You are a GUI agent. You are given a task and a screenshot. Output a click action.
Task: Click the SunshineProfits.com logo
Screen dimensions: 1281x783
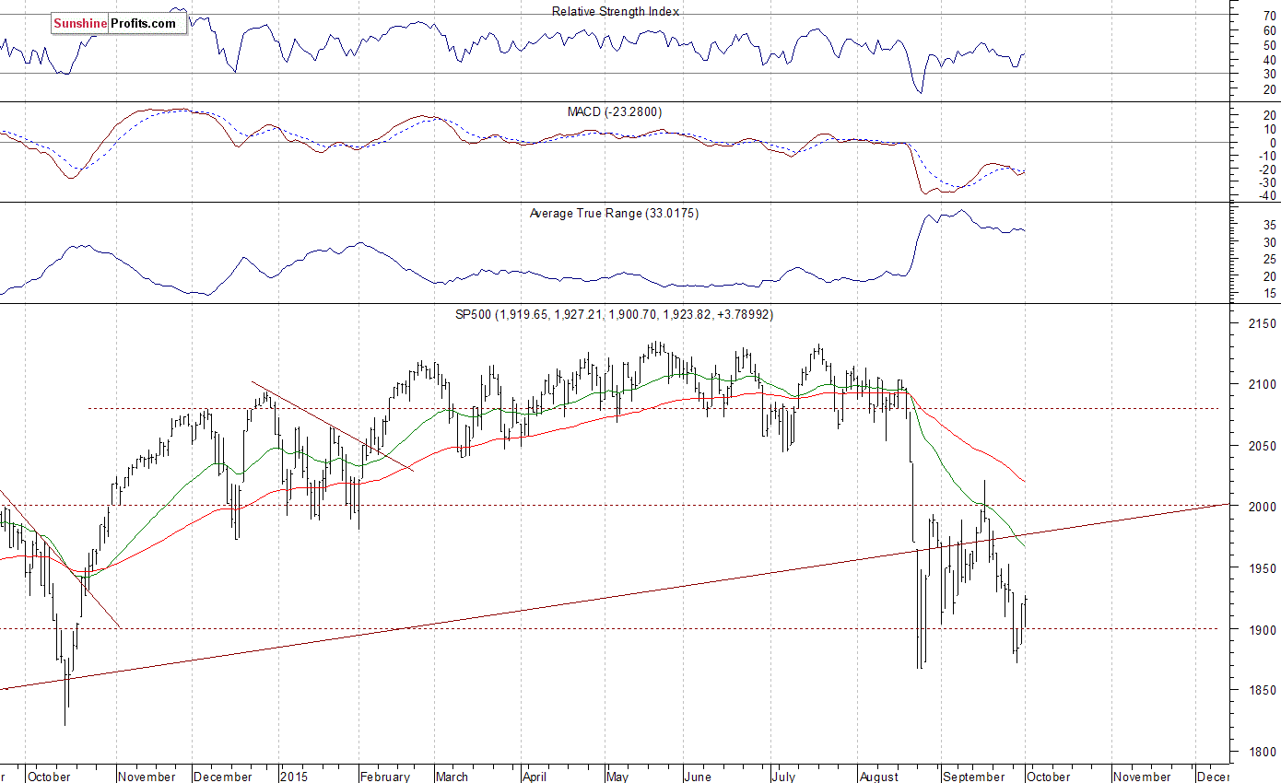pos(118,23)
